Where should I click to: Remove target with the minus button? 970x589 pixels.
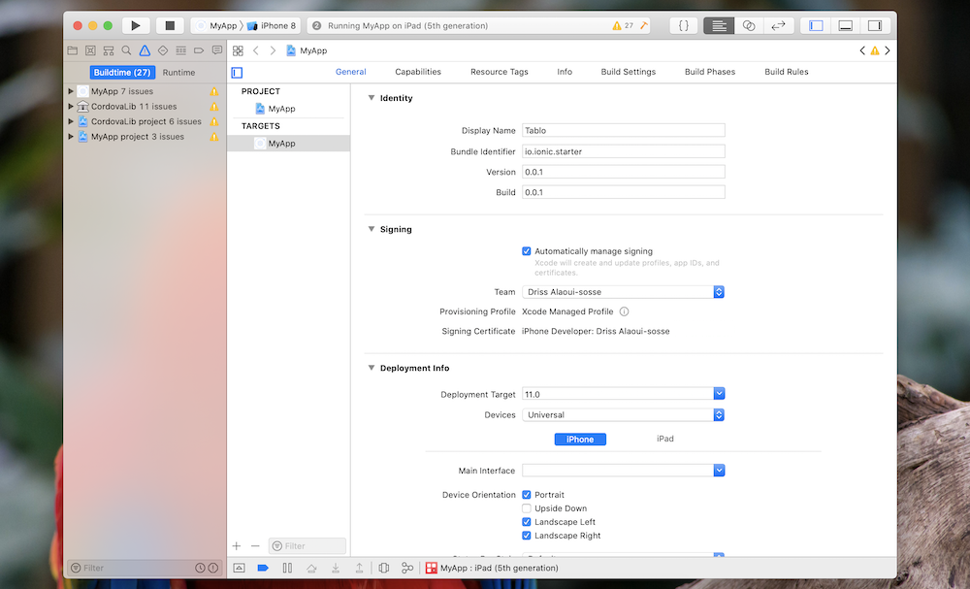255,545
